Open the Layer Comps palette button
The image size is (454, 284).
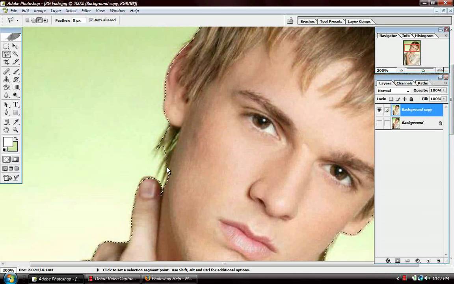point(359,21)
